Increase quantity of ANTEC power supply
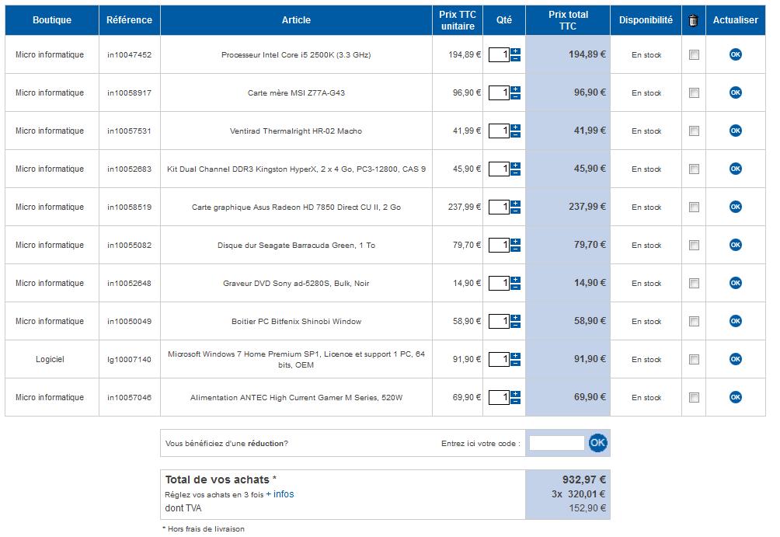Screen dimensions: 780x537 [x=516, y=393]
